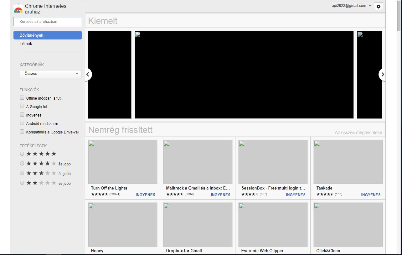Tick the Ingyenes checkbox
The image size is (402, 255).
22,115
